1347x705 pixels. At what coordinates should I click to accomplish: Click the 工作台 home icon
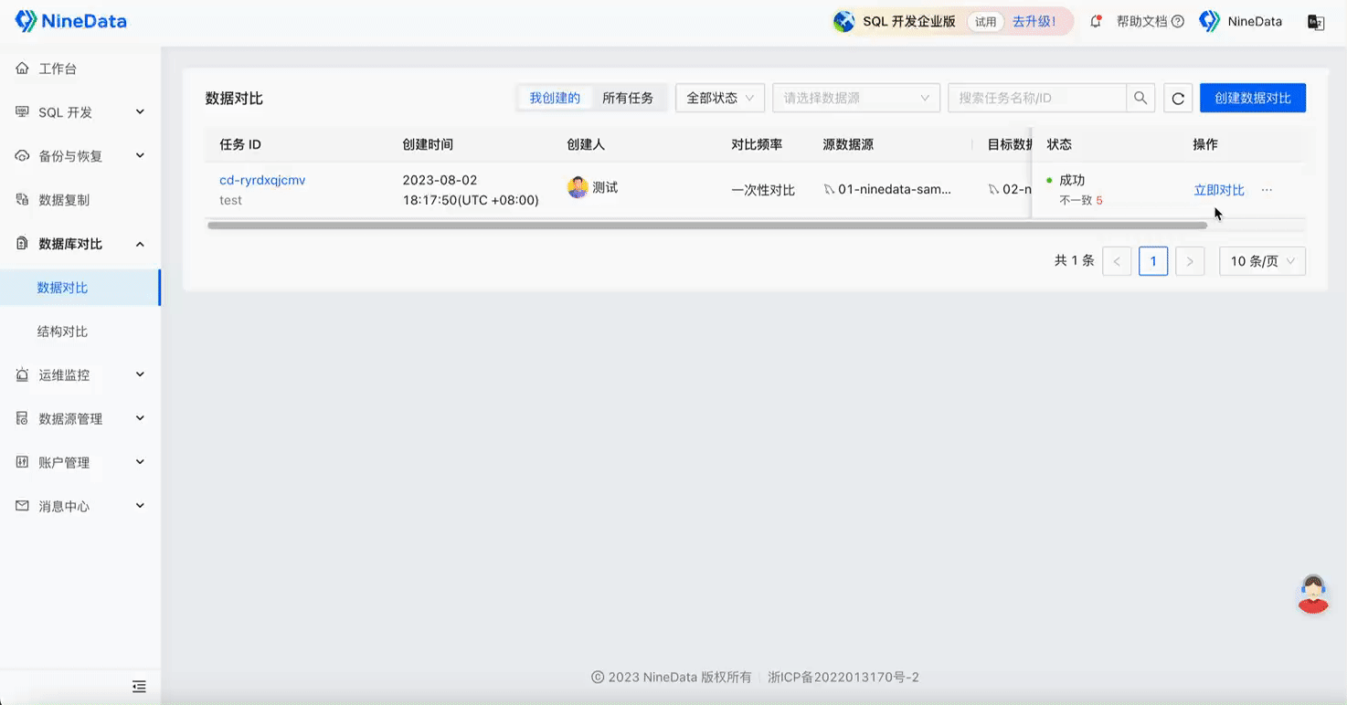pyautogui.click(x=22, y=68)
